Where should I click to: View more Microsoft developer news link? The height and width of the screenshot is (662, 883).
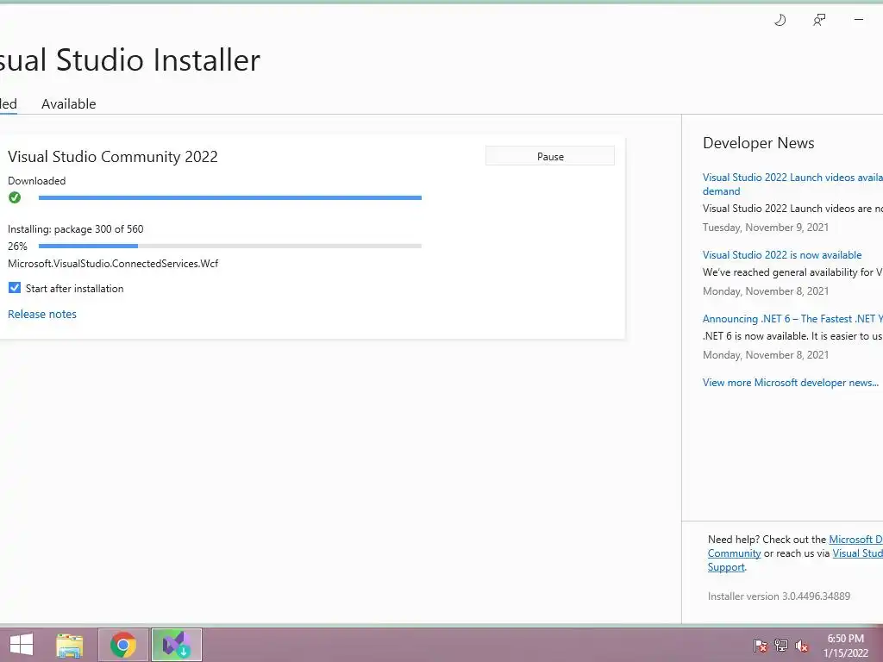coord(791,382)
